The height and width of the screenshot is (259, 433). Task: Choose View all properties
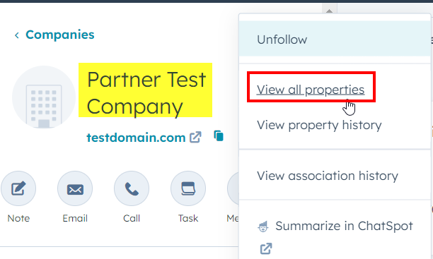click(311, 90)
